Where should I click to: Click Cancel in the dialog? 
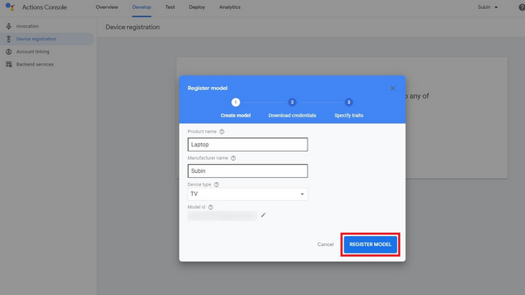point(326,244)
